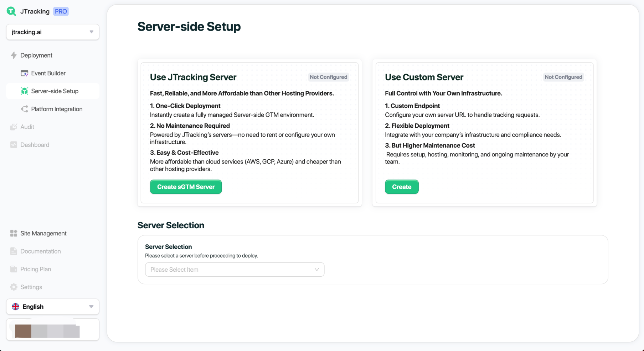Image resolution: width=644 pixels, height=351 pixels.
Task: Click the user profile avatar card
Action: 52,330
